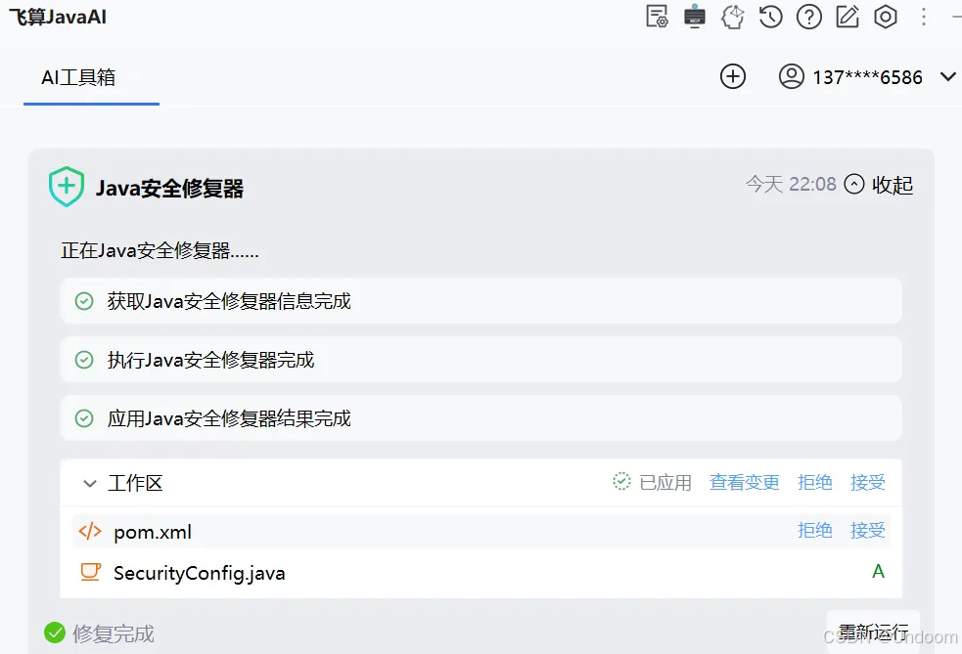Image resolution: width=962 pixels, height=654 pixels.
Task: Open the three-dot more options menu
Action: click(924, 17)
